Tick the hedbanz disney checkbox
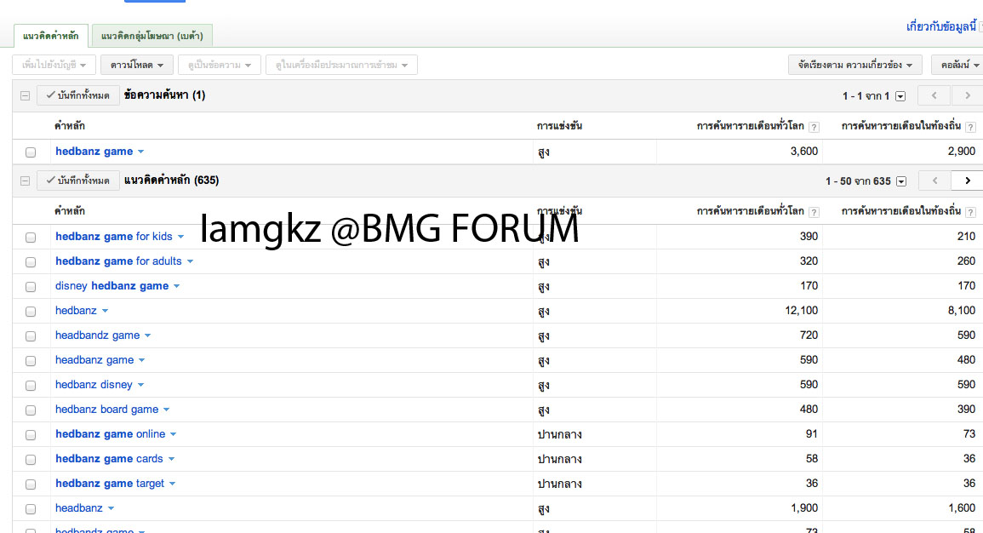The height and width of the screenshot is (533, 983). click(31, 386)
